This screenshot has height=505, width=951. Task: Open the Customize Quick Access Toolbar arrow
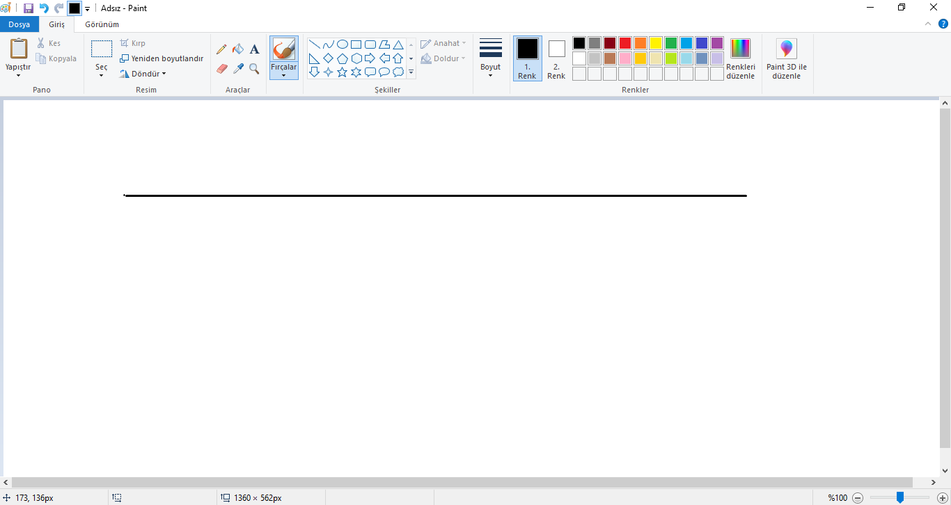[88, 9]
